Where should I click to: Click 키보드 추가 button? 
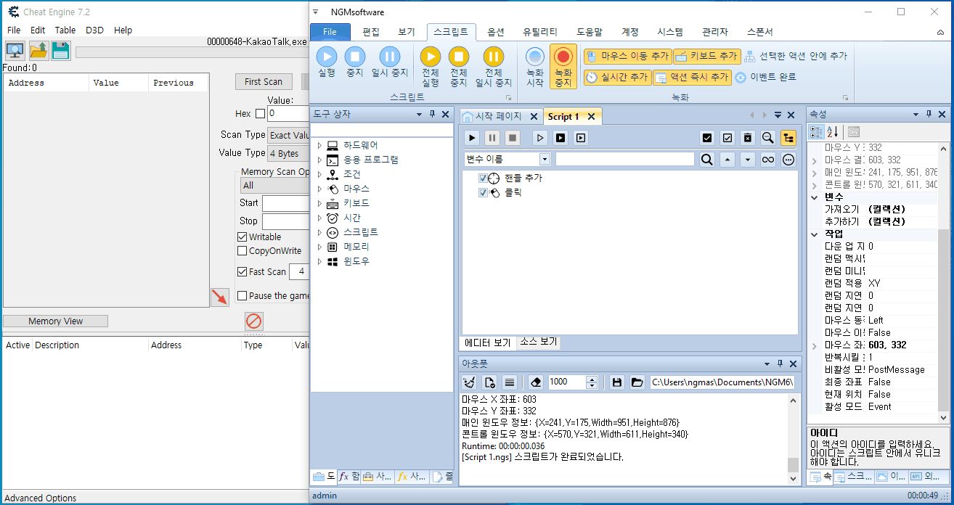(x=707, y=56)
